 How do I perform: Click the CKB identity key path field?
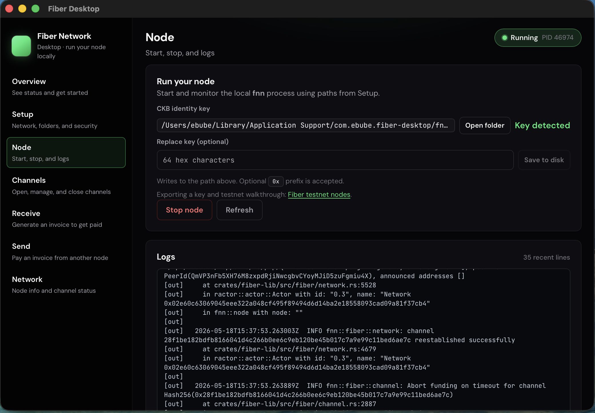[306, 125]
